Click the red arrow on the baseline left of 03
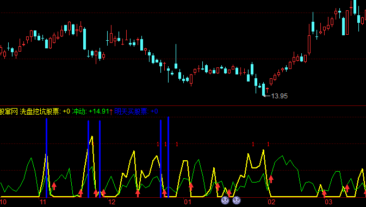Viewport: 366px width, 207px height. (x=324, y=193)
